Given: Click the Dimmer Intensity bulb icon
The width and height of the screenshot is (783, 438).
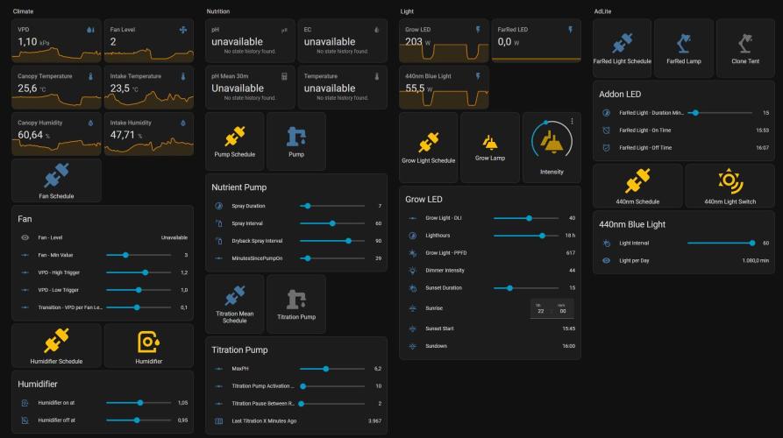Looking at the screenshot, I should (x=412, y=271).
